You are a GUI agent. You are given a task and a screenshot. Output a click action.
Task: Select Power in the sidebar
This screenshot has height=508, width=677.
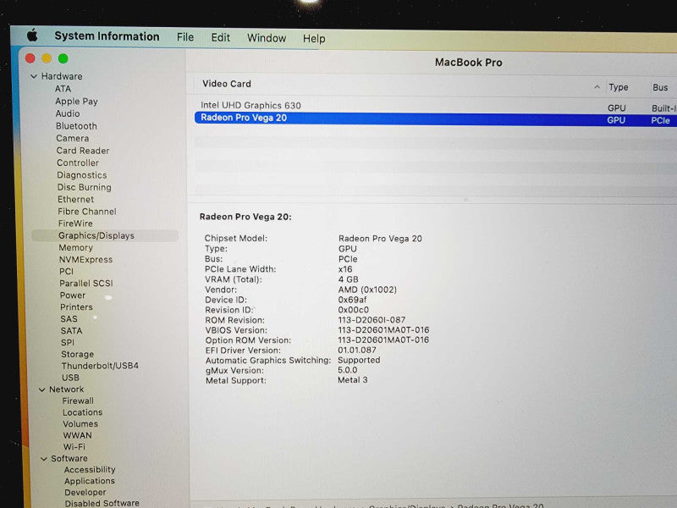coord(73,295)
